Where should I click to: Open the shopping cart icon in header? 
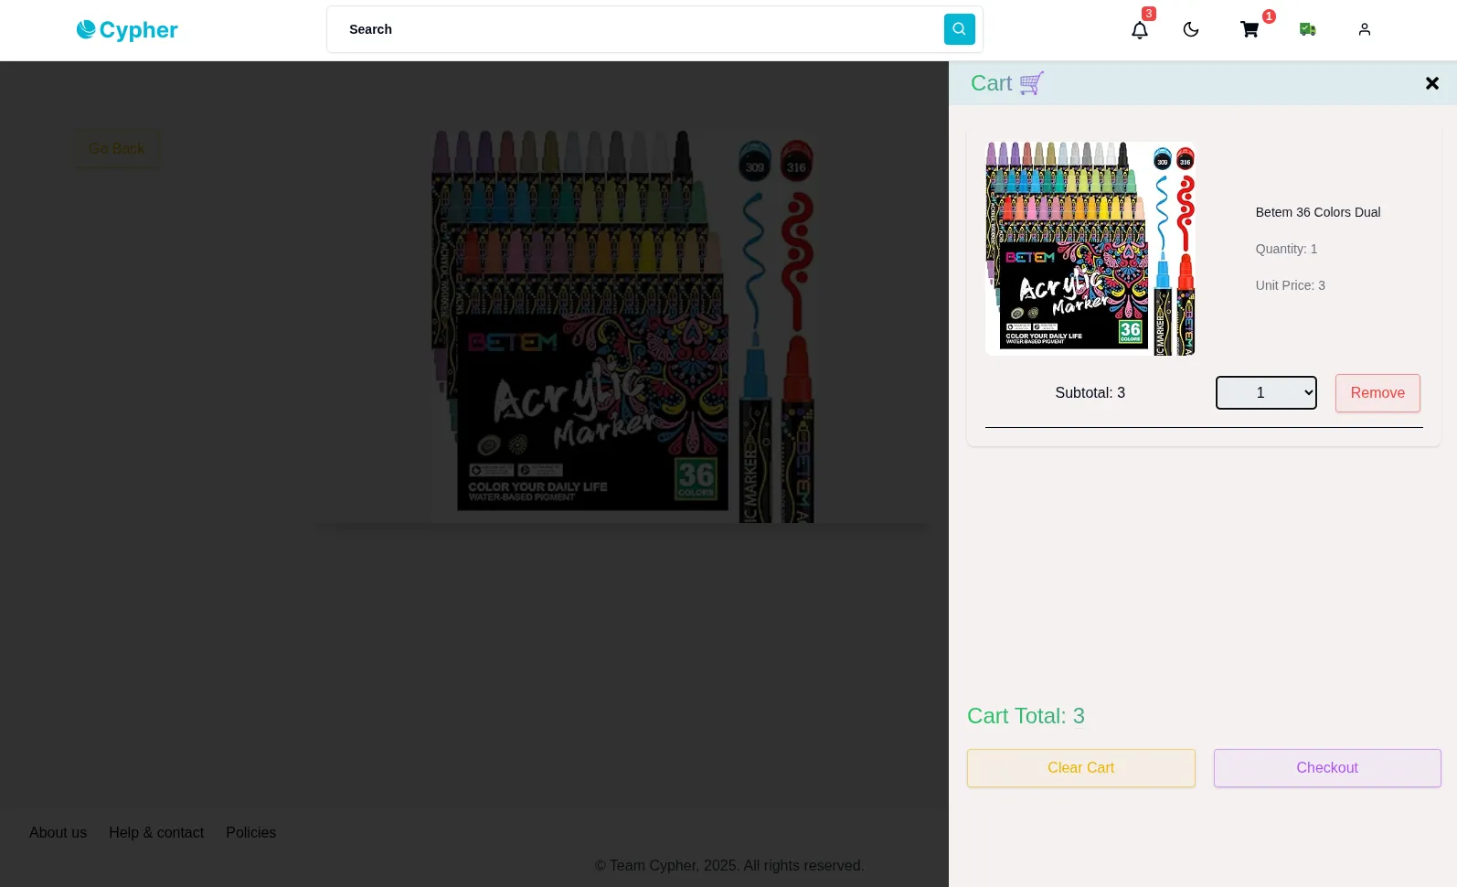(x=1249, y=30)
